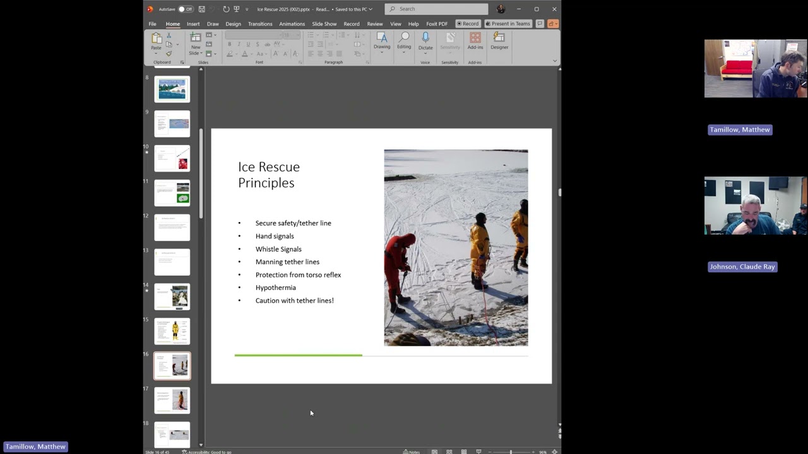The image size is (808, 454).
Task: Expand the New Slide dropdown arrow
Action: 201,53
